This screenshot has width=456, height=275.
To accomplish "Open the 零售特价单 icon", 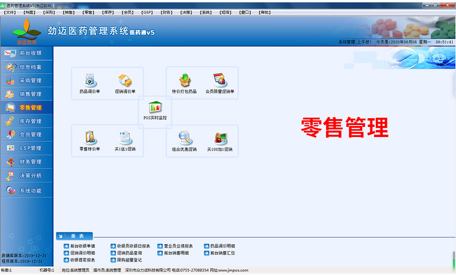I will coord(89,142).
